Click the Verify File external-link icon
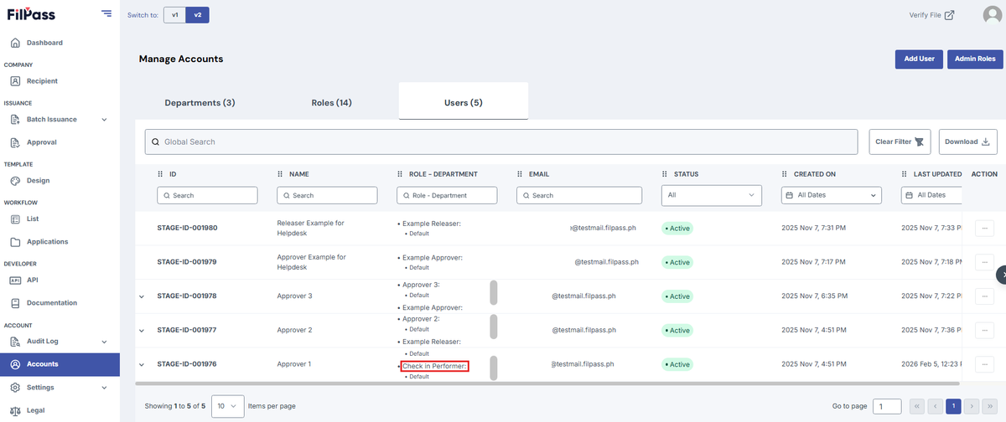Screen dimensions: 1006x422 click(x=949, y=15)
